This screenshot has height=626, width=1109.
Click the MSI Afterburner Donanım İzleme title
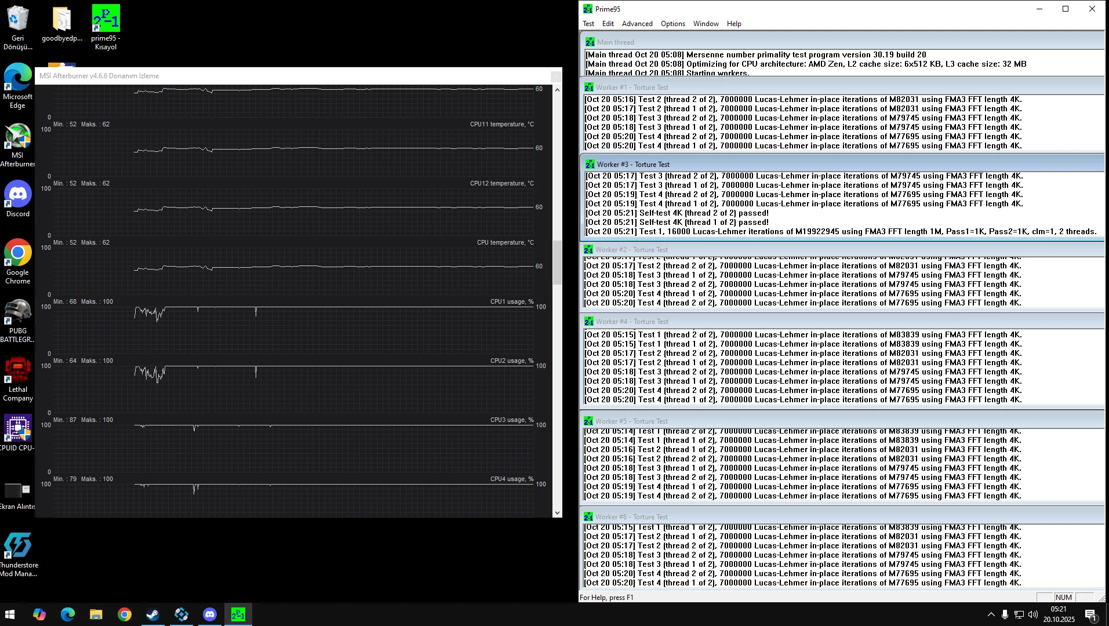pyautogui.click(x=99, y=76)
